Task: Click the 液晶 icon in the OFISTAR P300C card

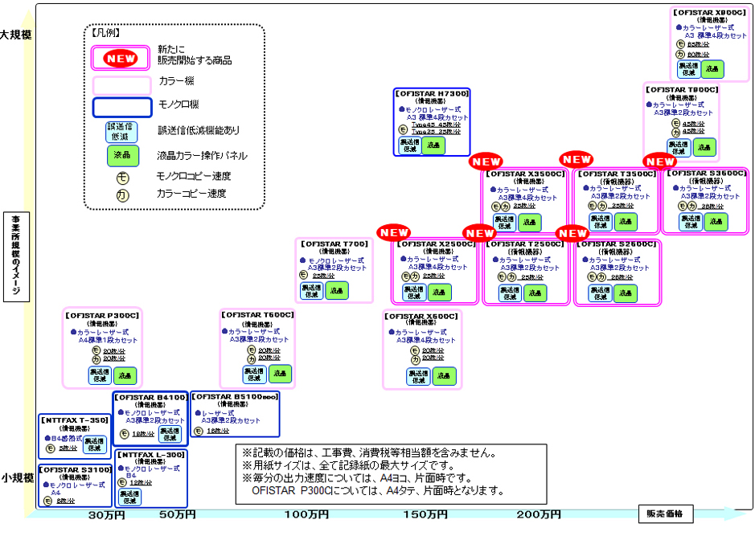Action: (125, 375)
